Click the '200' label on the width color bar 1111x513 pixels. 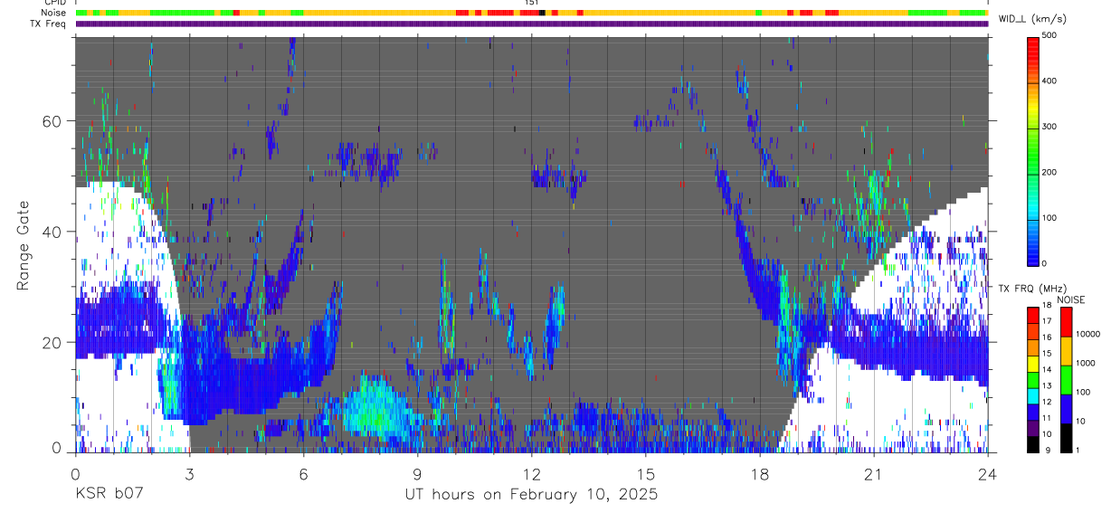pyautogui.click(x=1049, y=172)
